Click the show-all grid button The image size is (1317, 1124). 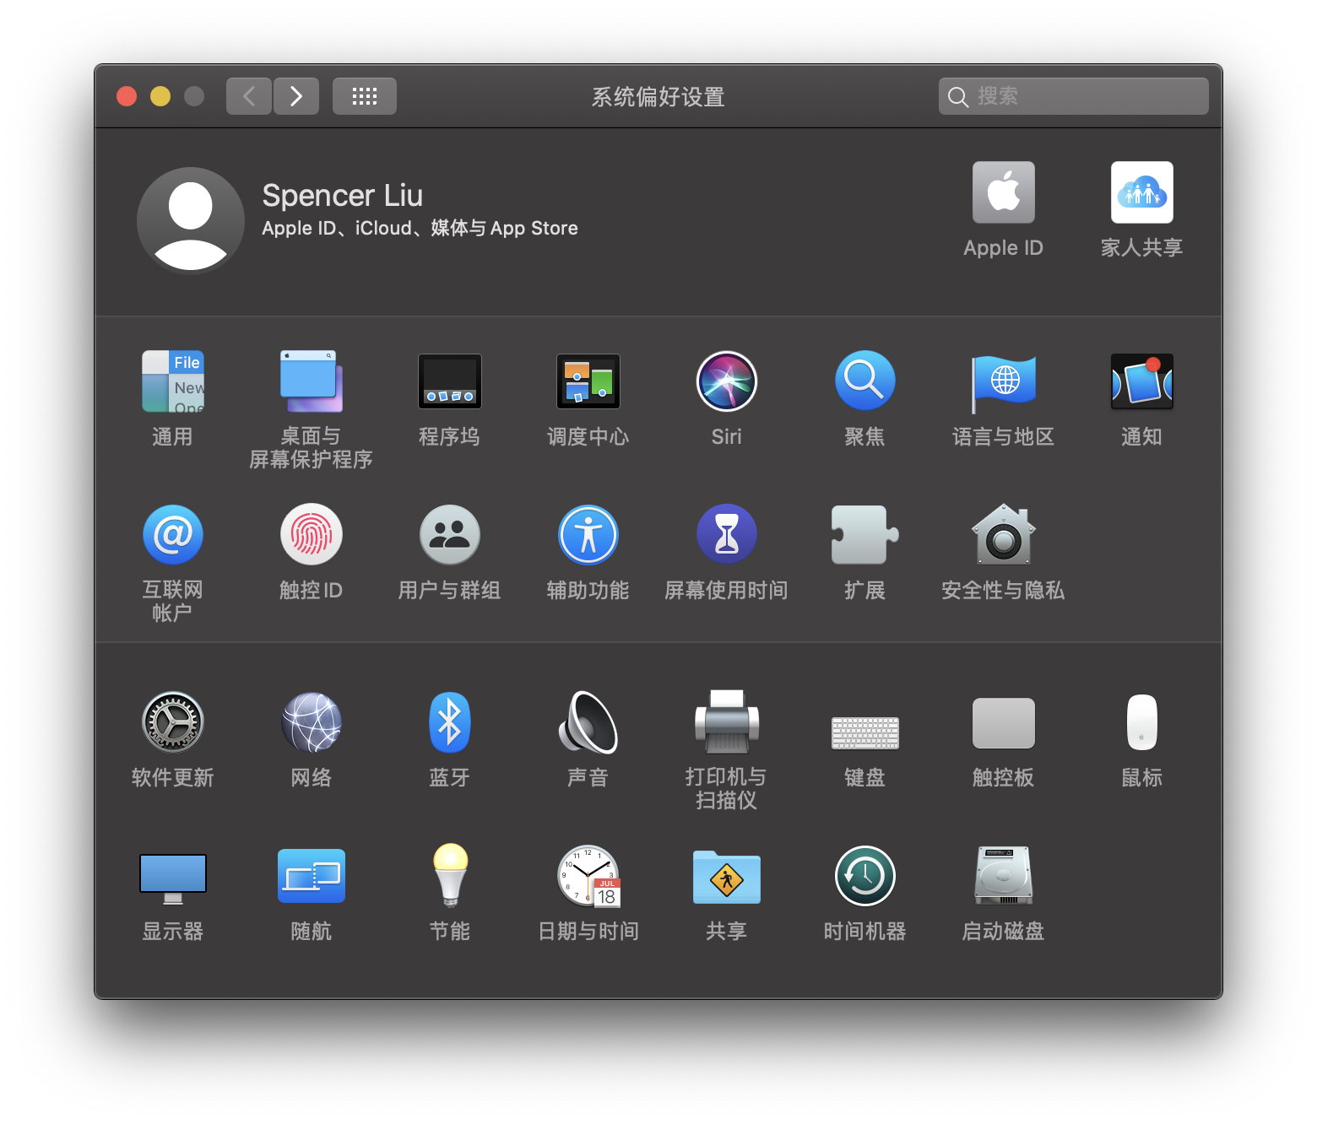(x=364, y=96)
